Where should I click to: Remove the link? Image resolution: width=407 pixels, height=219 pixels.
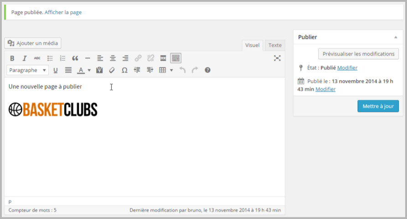[x=150, y=58]
